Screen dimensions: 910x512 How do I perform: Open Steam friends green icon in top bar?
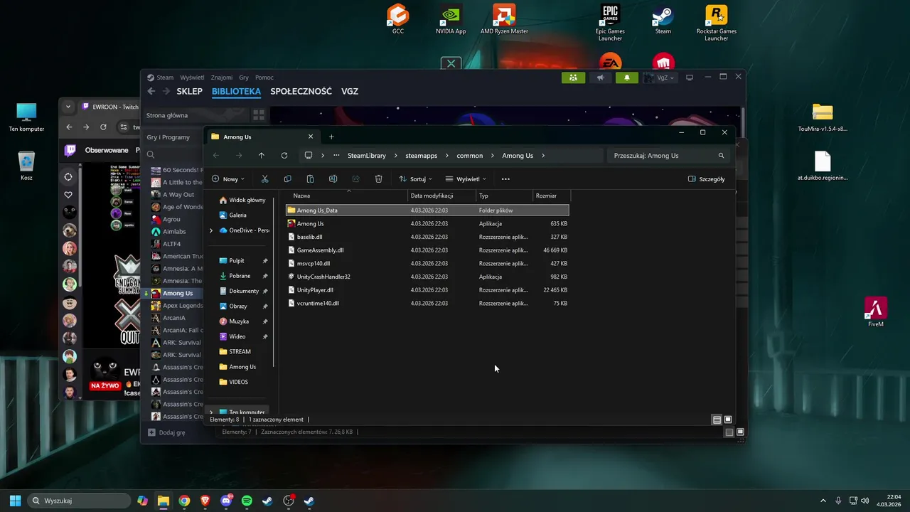pos(573,78)
